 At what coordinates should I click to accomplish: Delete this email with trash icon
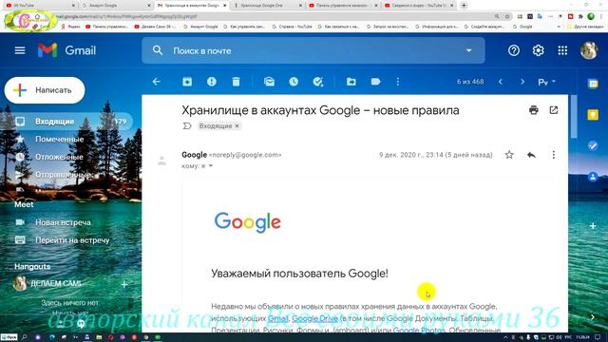point(236,82)
